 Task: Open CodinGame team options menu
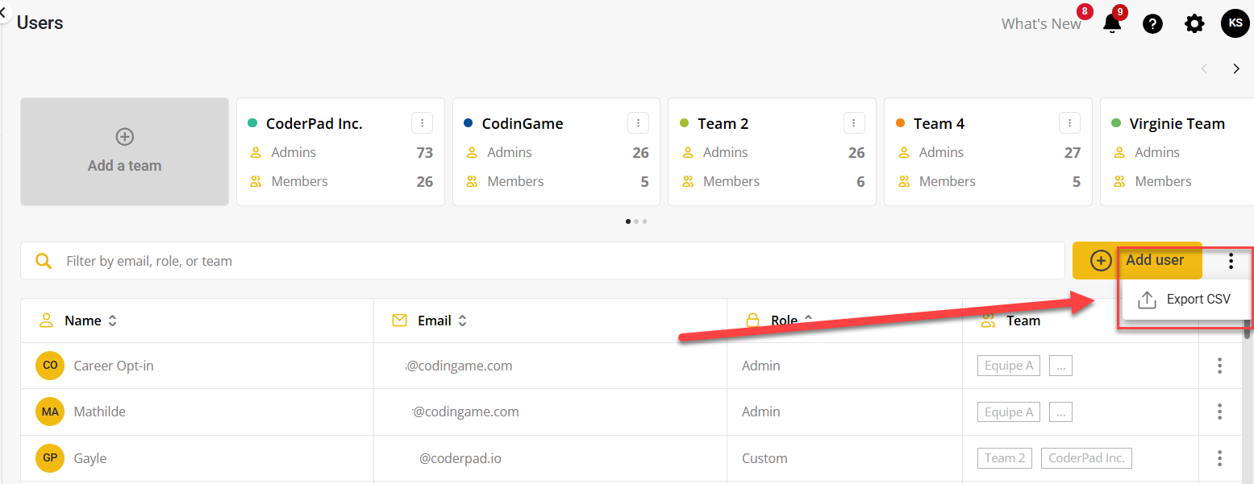(638, 123)
